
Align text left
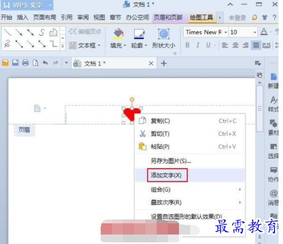click(x=225, y=45)
